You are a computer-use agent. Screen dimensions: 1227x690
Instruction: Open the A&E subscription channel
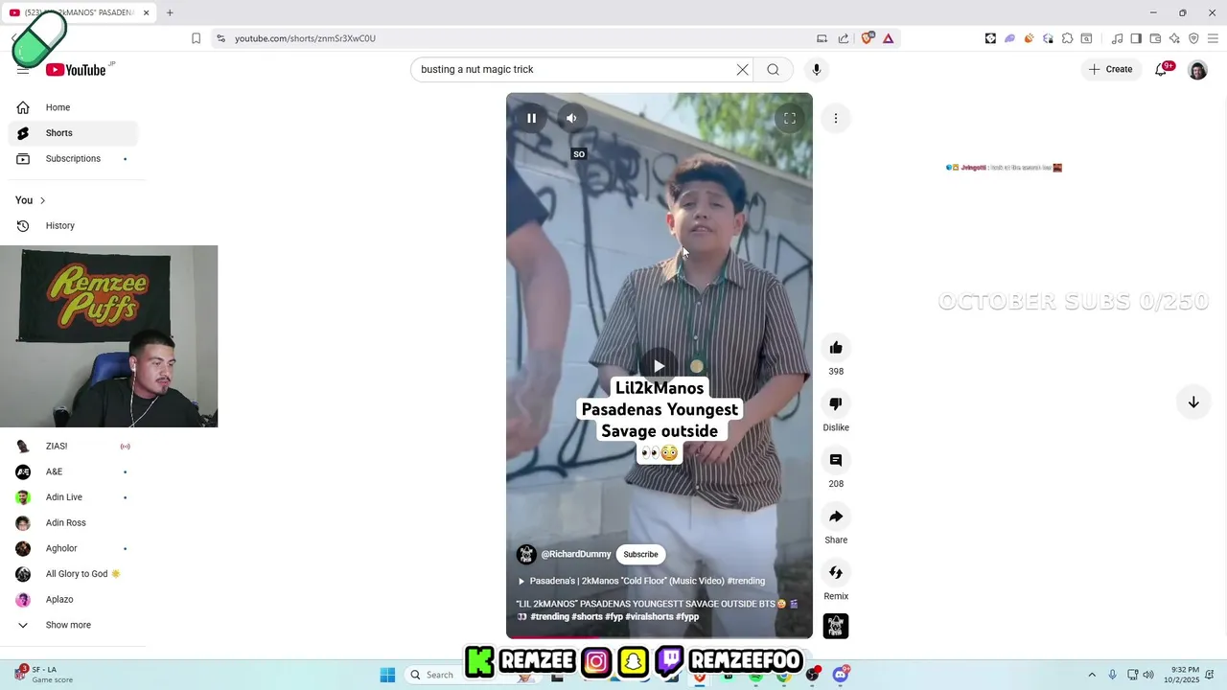coord(73,471)
